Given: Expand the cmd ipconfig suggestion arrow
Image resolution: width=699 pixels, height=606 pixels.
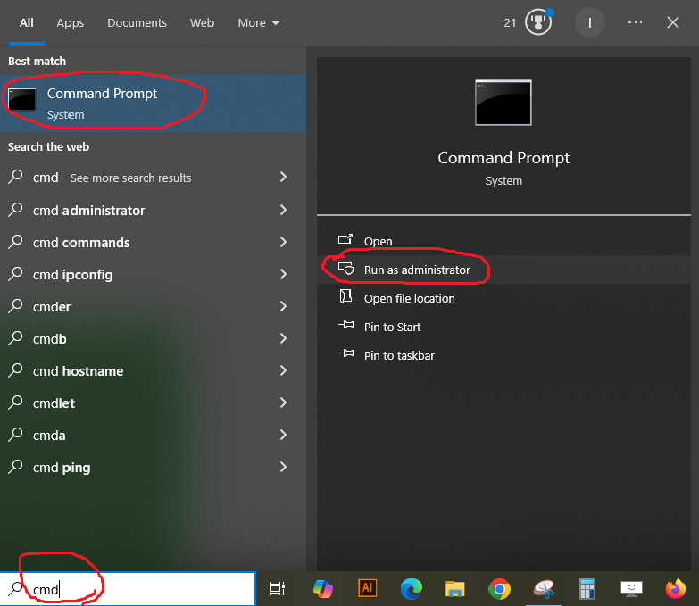Looking at the screenshot, I should point(284,274).
